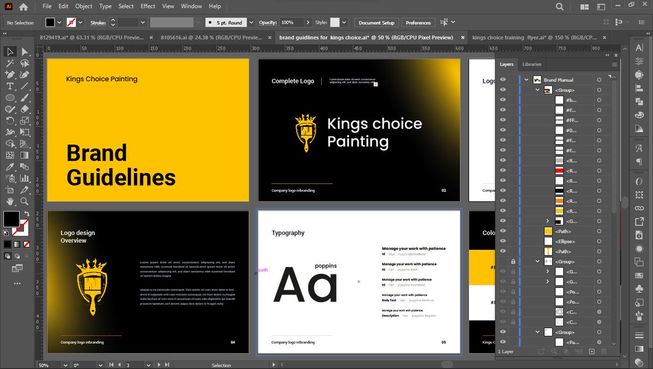Select the Ellipse tool
This screenshot has width=653, height=369.
pyautogui.click(x=10, y=98)
